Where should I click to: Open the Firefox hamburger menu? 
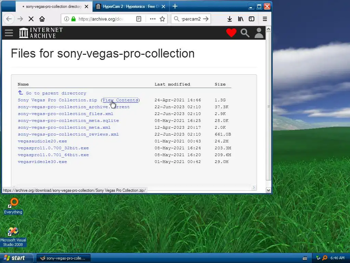265,19
